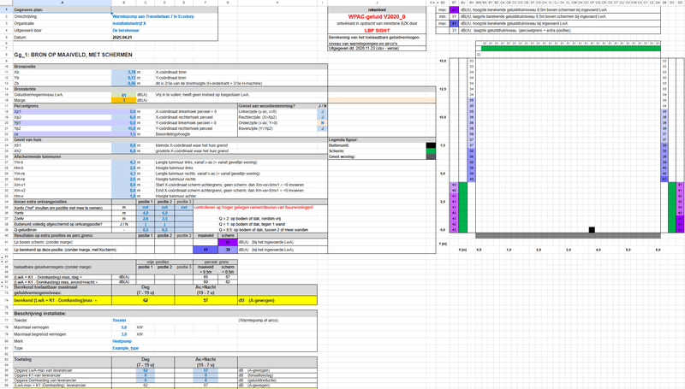Select the Yb value cell 0,13
685x389 pixels.
123,78
